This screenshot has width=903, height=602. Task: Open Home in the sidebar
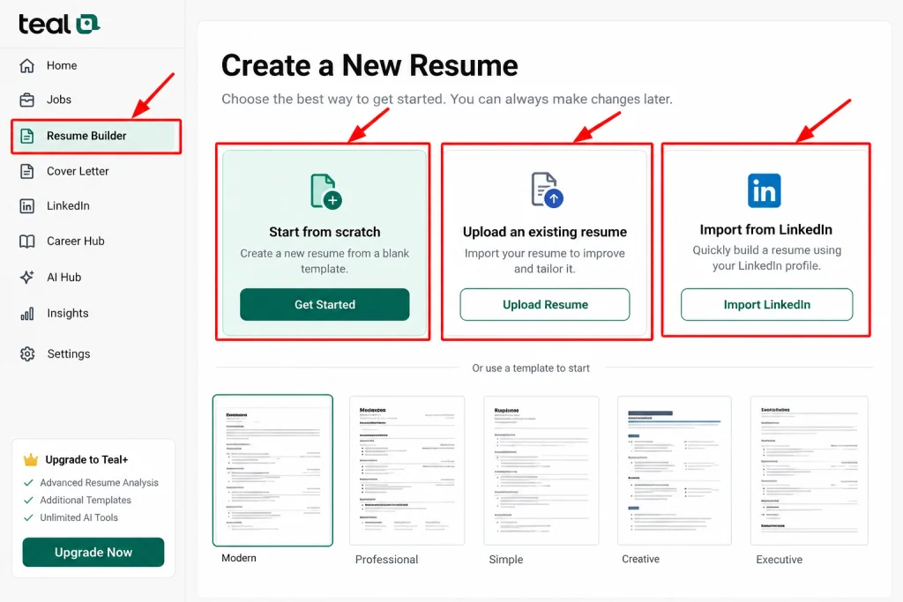click(x=62, y=65)
